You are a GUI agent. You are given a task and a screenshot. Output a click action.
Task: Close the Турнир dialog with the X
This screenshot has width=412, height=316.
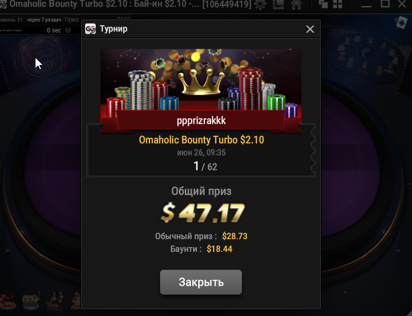pyautogui.click(x=310, y=29)
